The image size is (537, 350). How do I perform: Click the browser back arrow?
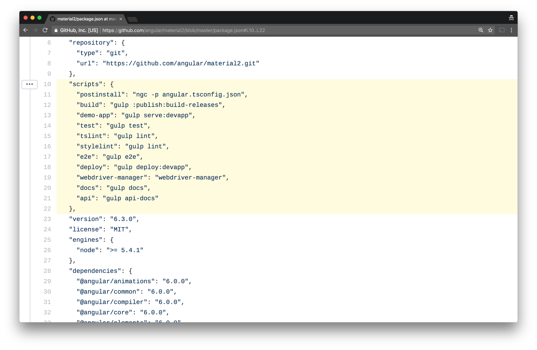[x=25, y=30]
